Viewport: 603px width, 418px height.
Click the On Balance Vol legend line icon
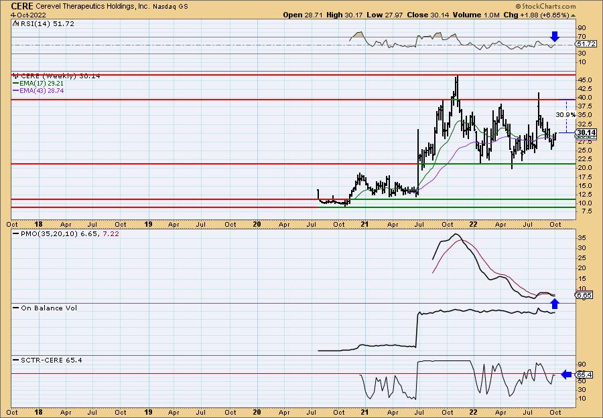point(16,308)
